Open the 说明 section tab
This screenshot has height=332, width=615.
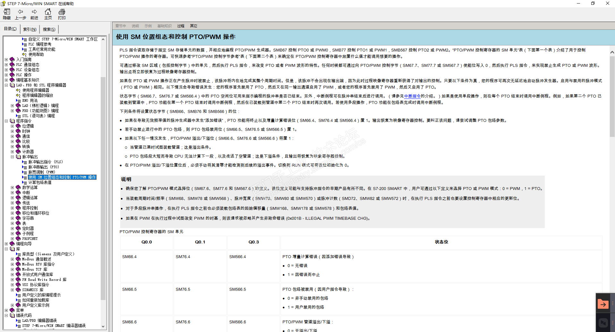135,26
